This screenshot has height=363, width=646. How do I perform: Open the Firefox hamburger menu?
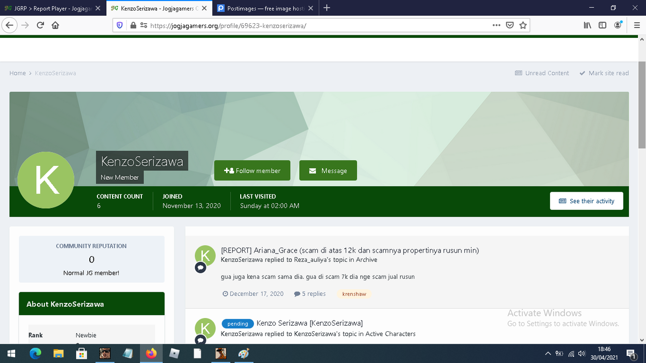click(x=636, y=25)
